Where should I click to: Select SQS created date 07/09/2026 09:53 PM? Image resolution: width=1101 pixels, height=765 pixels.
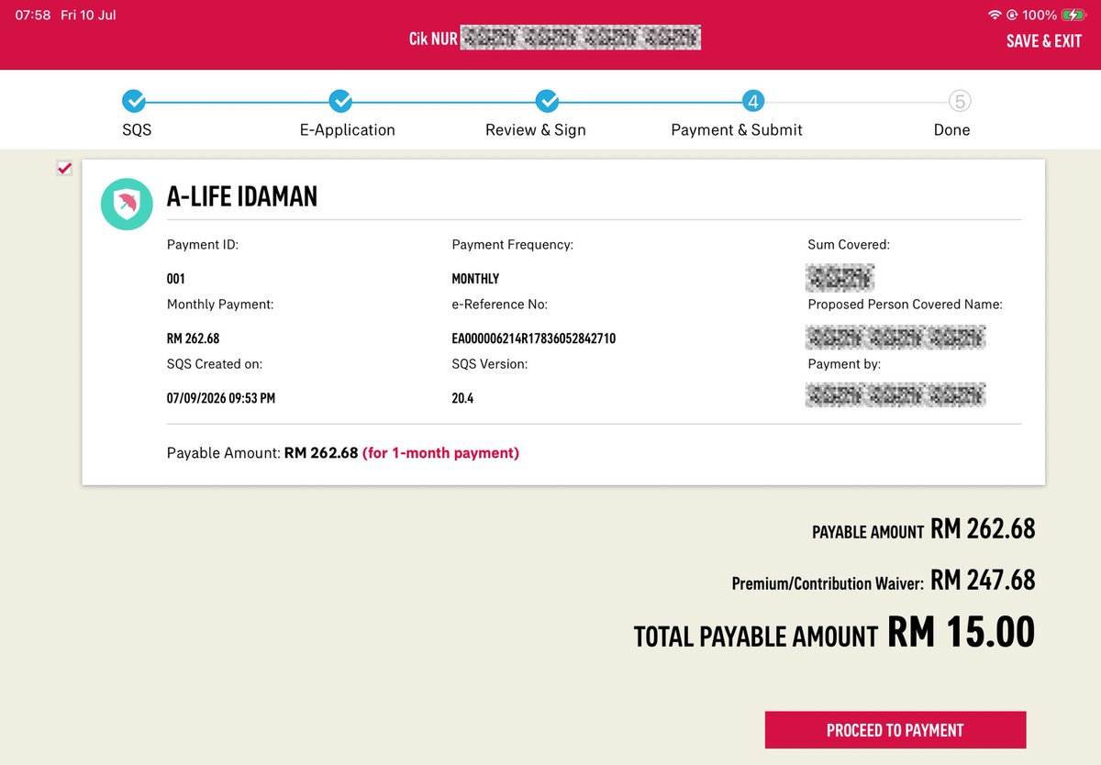coord(221,398)
